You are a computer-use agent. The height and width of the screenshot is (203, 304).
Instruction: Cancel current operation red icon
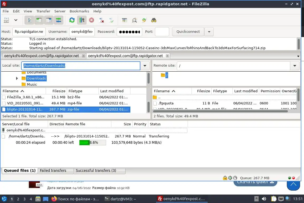pos(92,20)
